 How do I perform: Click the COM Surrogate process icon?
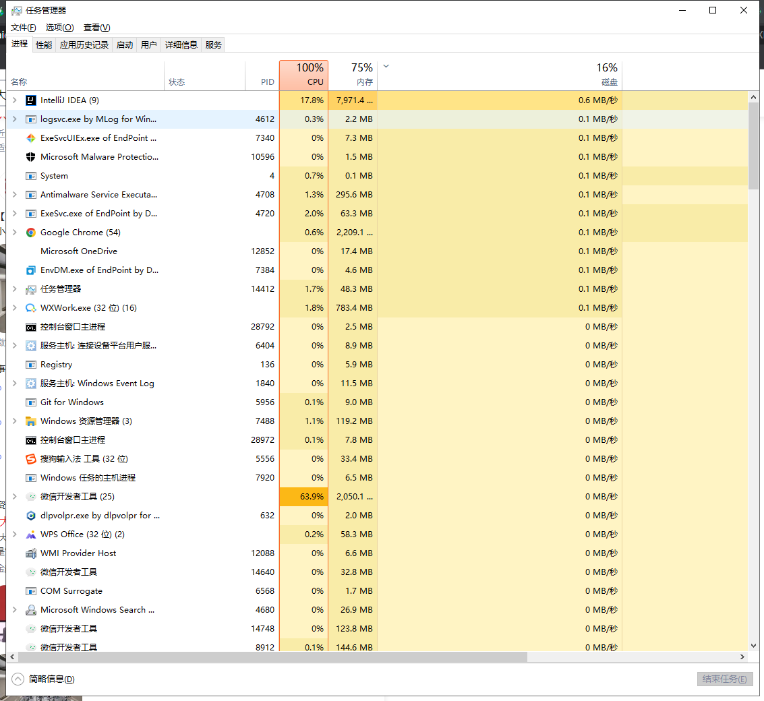pos(31,591)
